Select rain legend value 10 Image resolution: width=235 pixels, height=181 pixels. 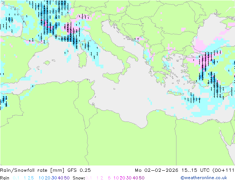click(x=42, y=178)
